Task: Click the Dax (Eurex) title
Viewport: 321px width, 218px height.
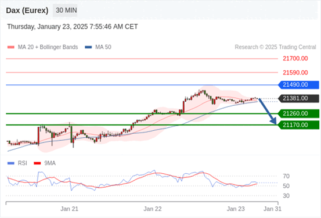Action: tap(27, 10)
